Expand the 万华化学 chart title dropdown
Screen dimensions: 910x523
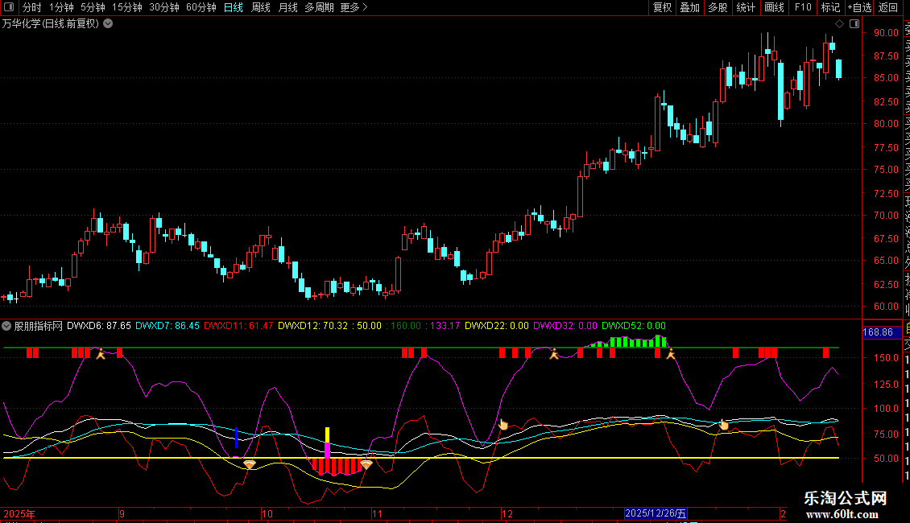click(108, 23)
